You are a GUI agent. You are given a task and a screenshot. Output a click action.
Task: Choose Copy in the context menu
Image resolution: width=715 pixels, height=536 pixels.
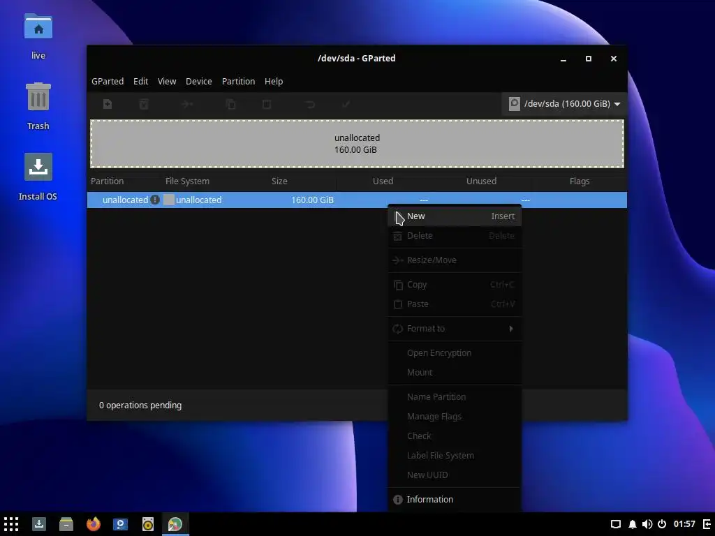[x=454, y=285]
